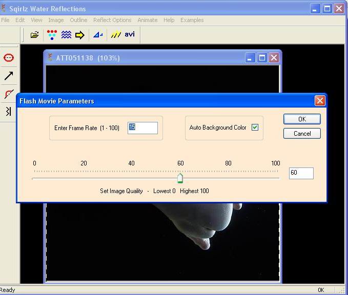The image size is (348, 295).
Task: Click the blue water waves icon
Action: pyautogui.click(x=66, y=35)
